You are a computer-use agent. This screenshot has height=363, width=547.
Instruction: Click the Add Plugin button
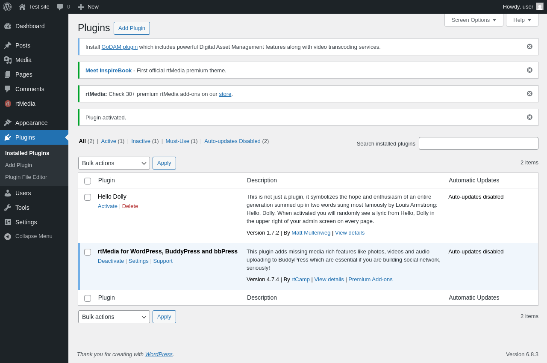[132, 28]
